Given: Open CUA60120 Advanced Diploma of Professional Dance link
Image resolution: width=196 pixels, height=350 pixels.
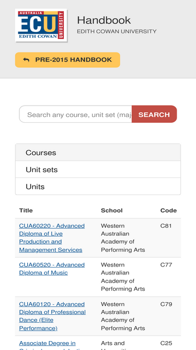Looking at the screenshot, I should pyautogui.click(x=52, y=316).
